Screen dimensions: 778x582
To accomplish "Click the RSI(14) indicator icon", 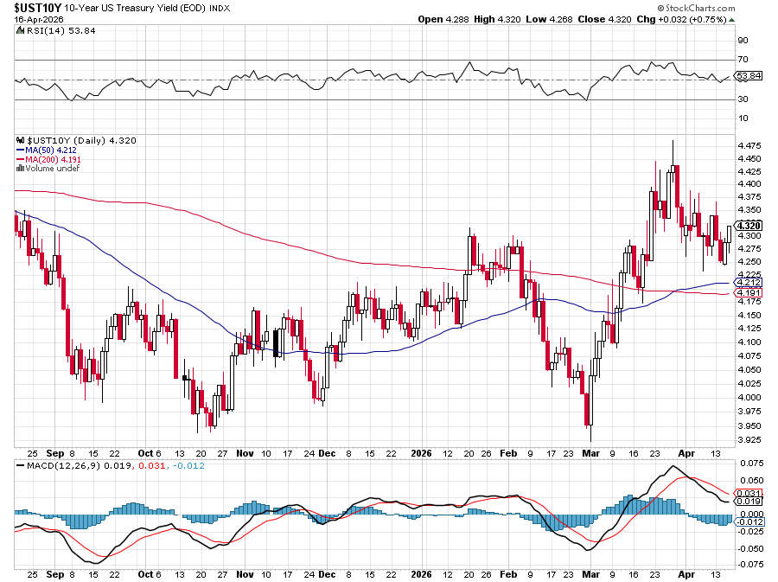I will [20, 31].
